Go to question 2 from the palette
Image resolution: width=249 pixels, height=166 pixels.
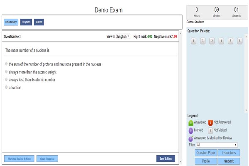pyautogui.click(x=212, y=41)
